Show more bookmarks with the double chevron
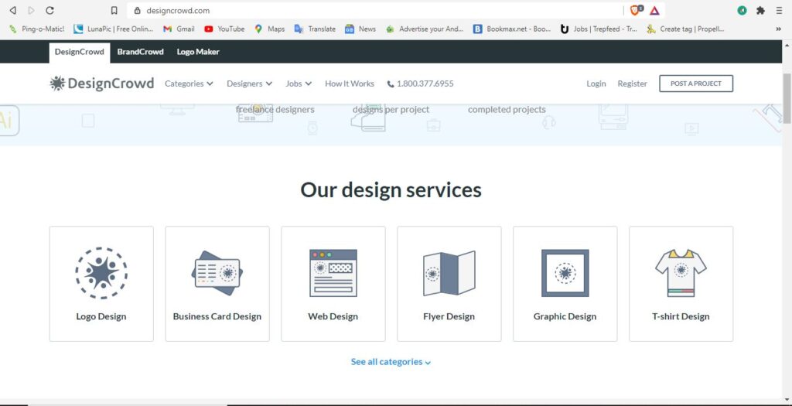Screen dimensions: 792x406 (778, 29)
